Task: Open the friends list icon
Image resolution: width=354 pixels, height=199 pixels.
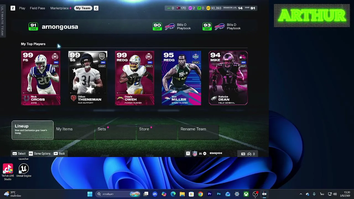Action: coord(249,154)
